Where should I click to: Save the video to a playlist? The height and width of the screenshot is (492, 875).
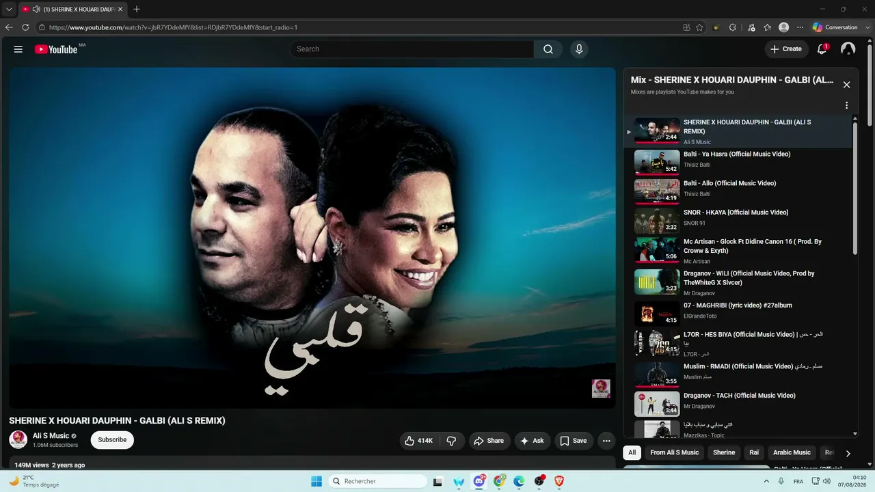pyautogui.click(x=574, y=441)
